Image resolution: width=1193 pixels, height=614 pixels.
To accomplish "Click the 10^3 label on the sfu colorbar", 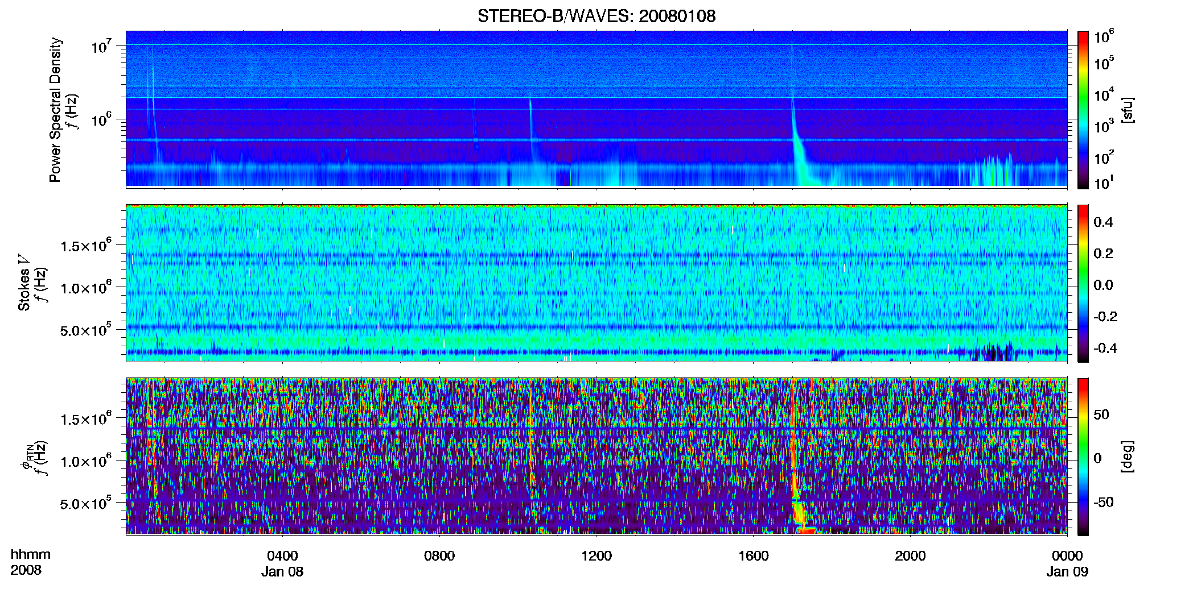I will 1104,126.
